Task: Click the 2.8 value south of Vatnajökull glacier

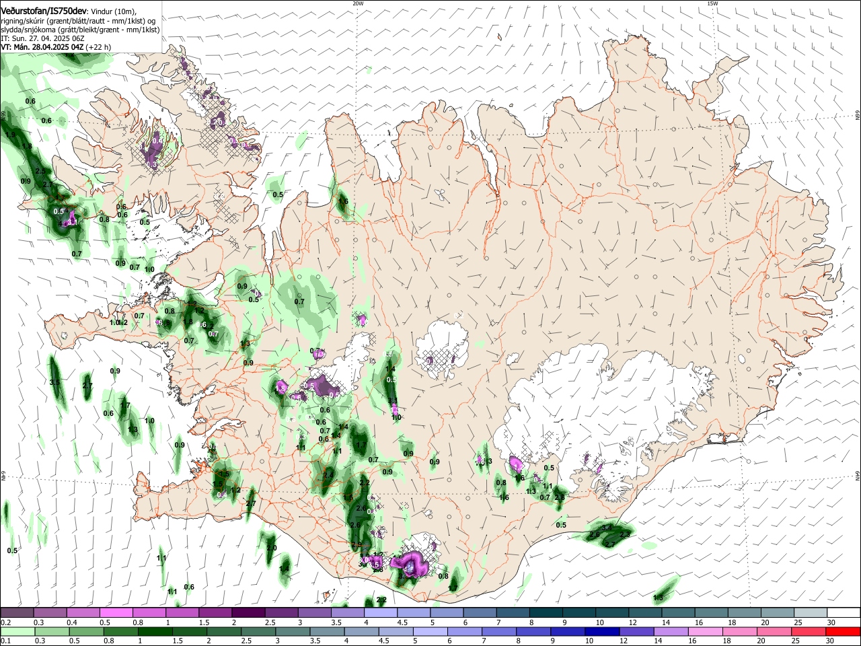Action: (559, 497)
